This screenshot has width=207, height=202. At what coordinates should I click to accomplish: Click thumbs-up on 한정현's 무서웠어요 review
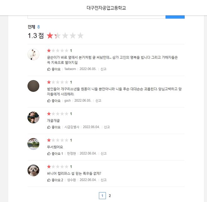tap(49, 154)
